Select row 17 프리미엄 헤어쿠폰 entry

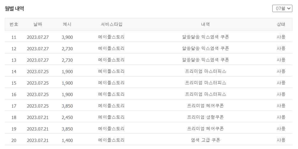206,106
